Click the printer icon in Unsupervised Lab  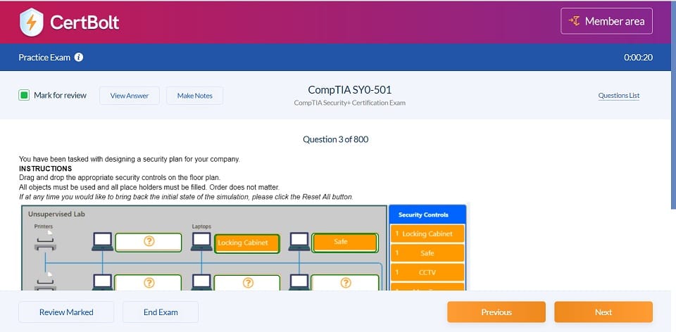(x=45, y=243)
